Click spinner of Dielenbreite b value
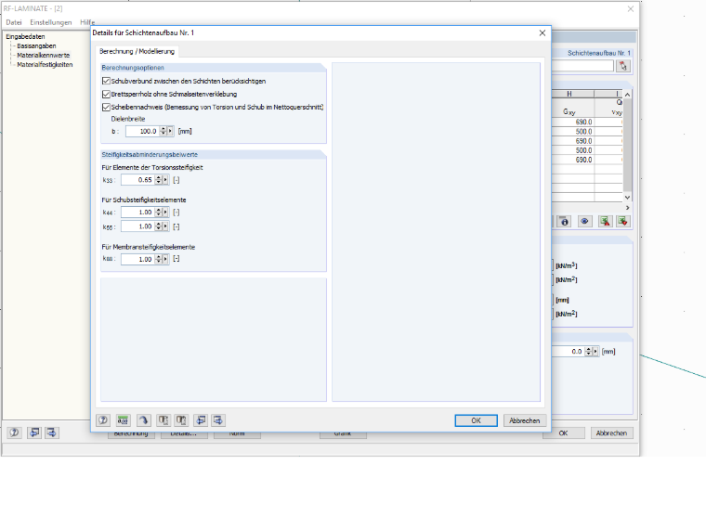 163,132
